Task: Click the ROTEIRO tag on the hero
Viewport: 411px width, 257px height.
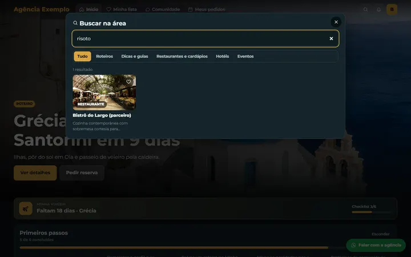Action: (x=24, y=103)
